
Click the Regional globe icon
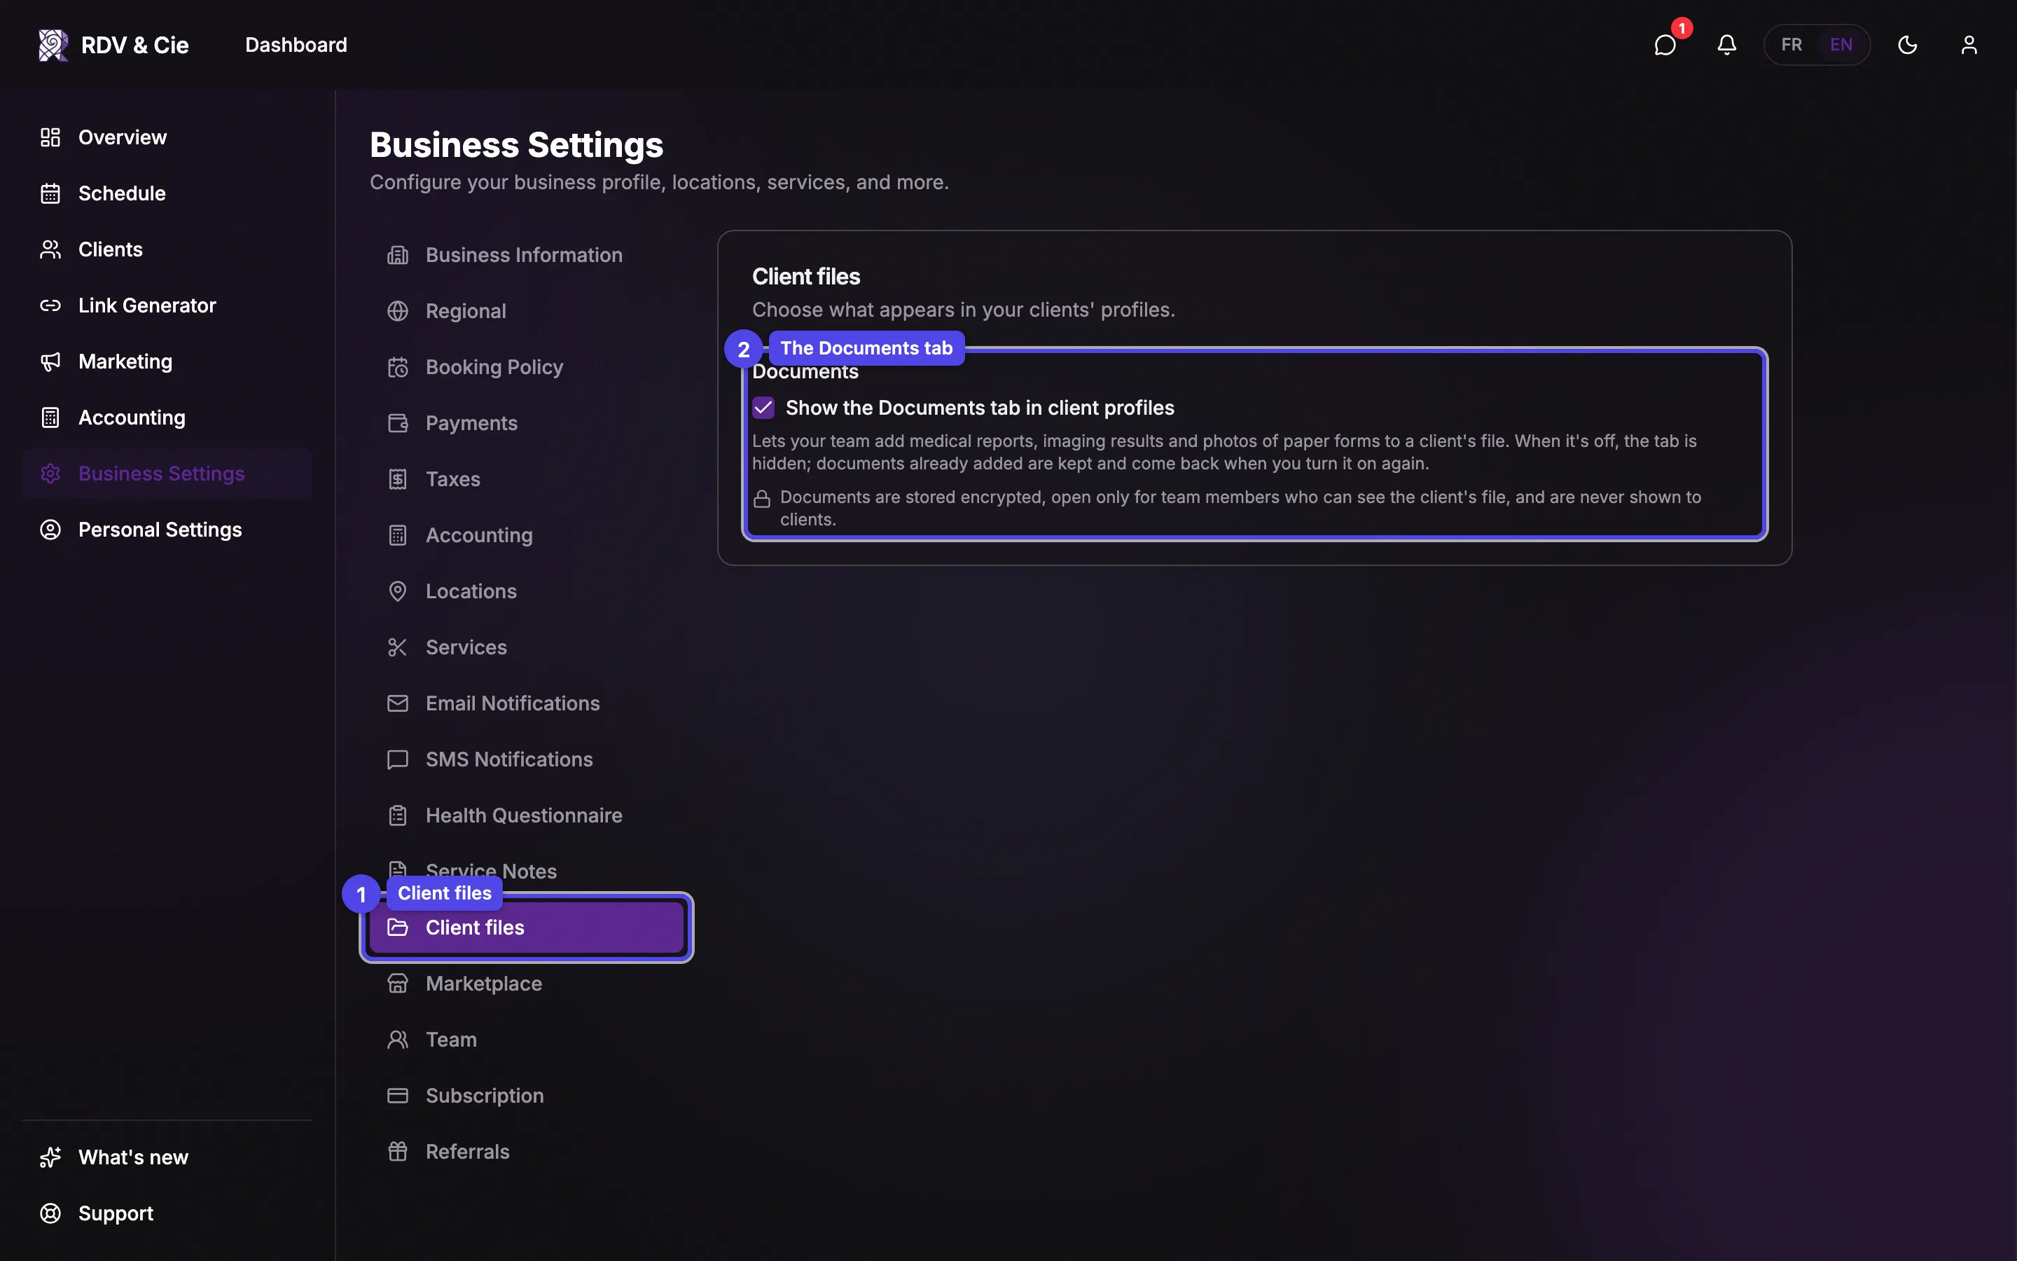398,311
